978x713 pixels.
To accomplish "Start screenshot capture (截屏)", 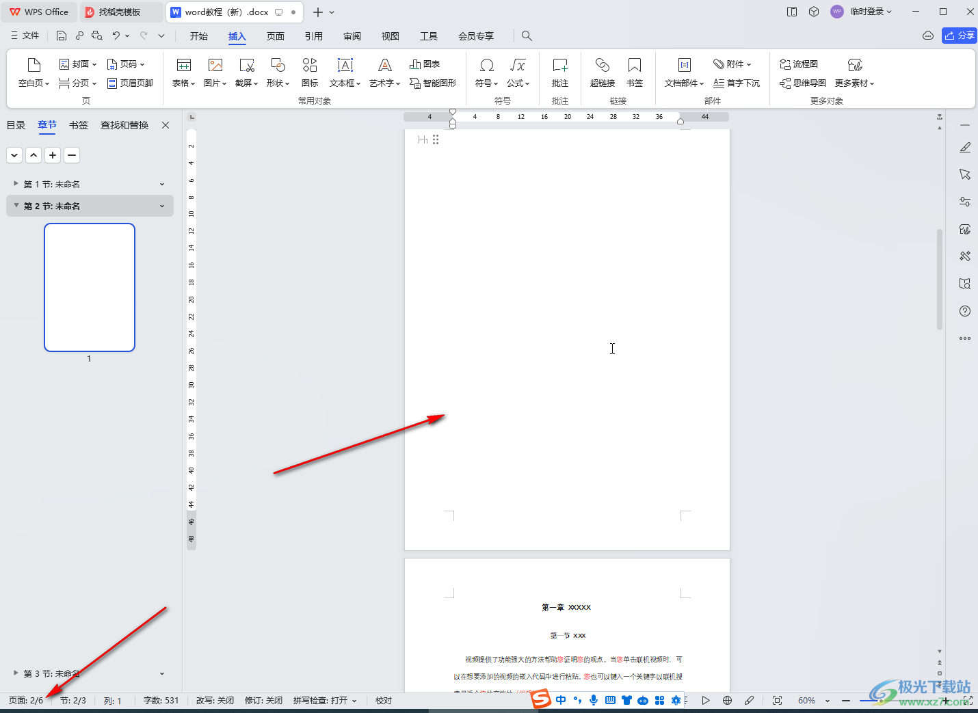I will coord(246,73).
